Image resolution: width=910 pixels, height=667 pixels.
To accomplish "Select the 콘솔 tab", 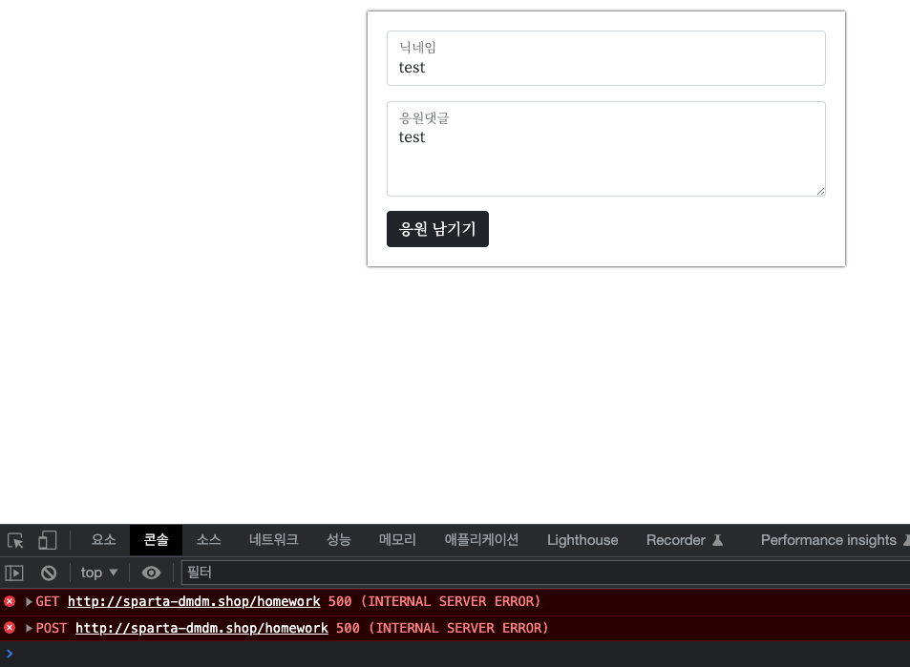I will (156, 540).
